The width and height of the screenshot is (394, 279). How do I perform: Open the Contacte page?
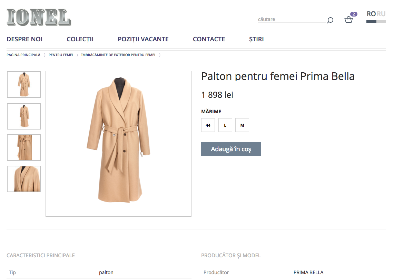(209, 39)
